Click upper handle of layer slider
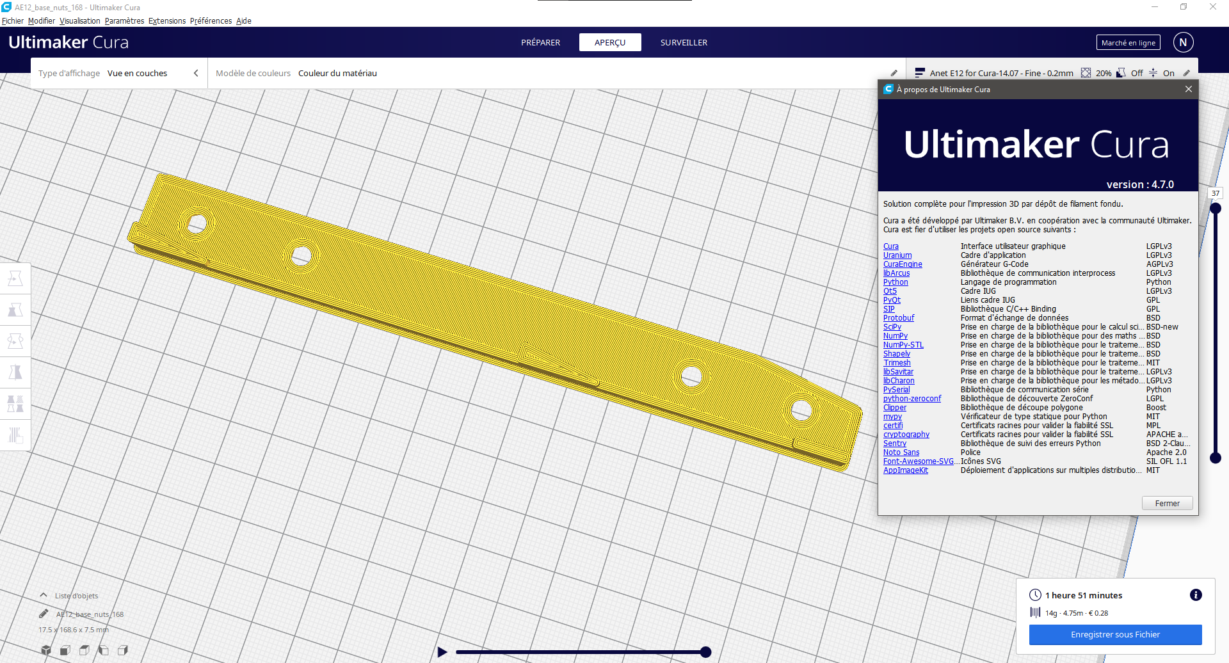1229x663 pixels. click(1216, 208)
